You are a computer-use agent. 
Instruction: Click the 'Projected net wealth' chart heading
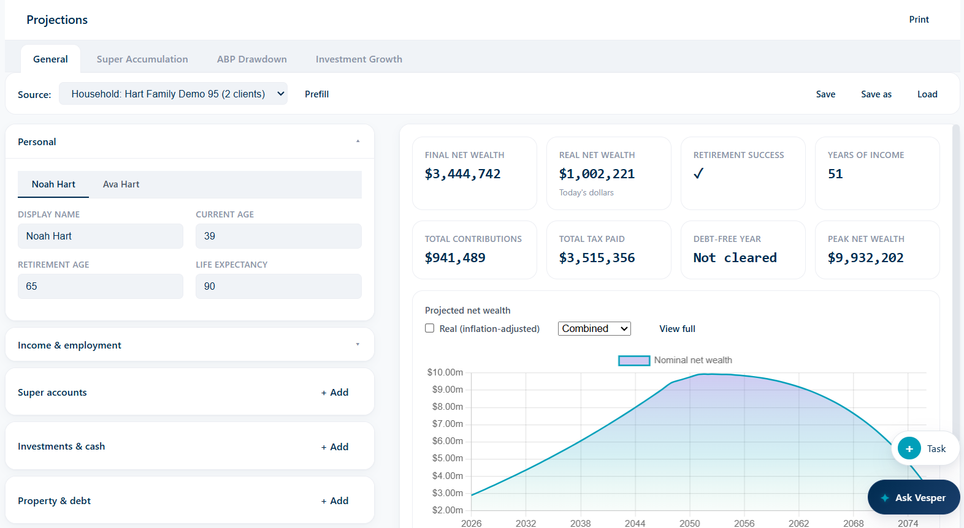(467, 311)
